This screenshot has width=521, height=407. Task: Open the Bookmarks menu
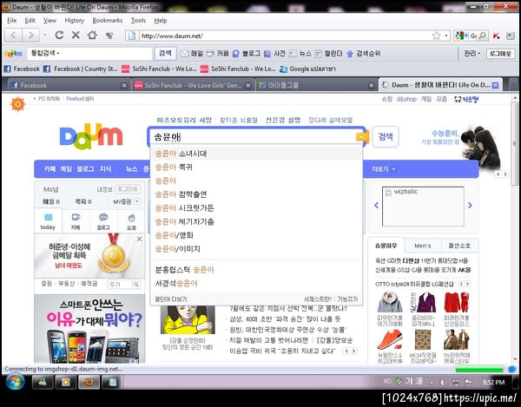tap(108, 21)
